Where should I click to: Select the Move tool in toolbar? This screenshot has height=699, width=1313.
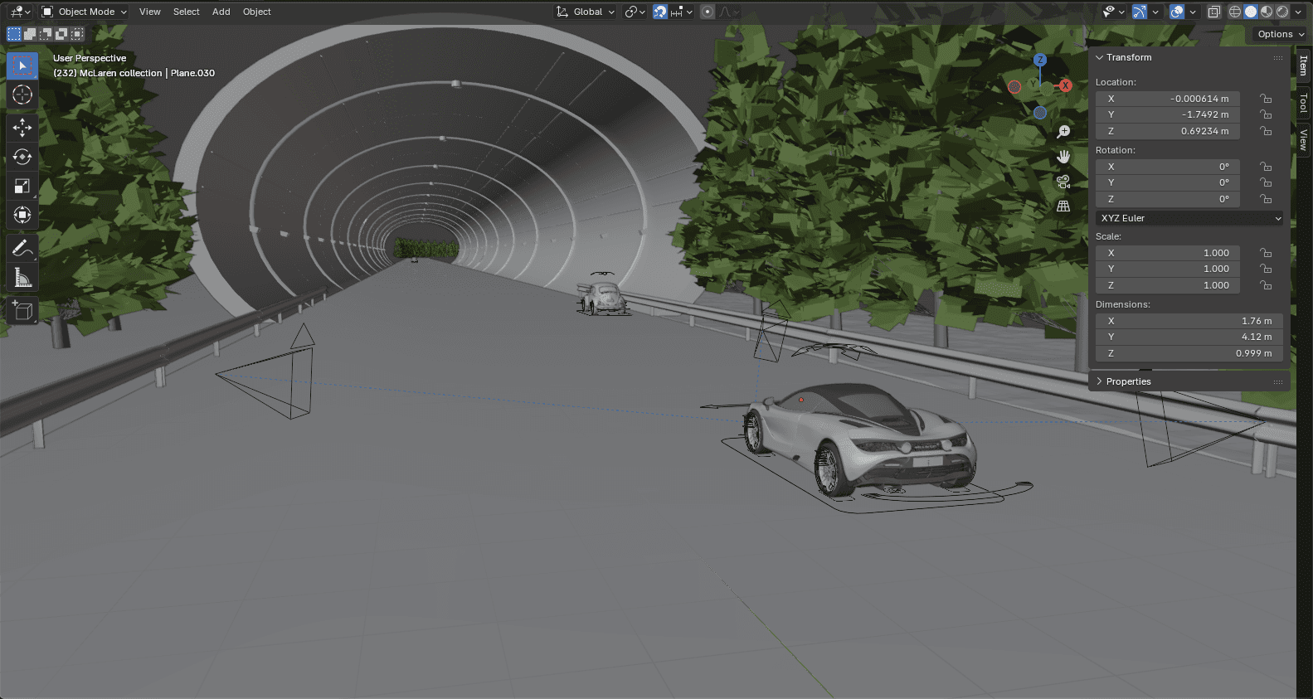[x=22, y=127]
